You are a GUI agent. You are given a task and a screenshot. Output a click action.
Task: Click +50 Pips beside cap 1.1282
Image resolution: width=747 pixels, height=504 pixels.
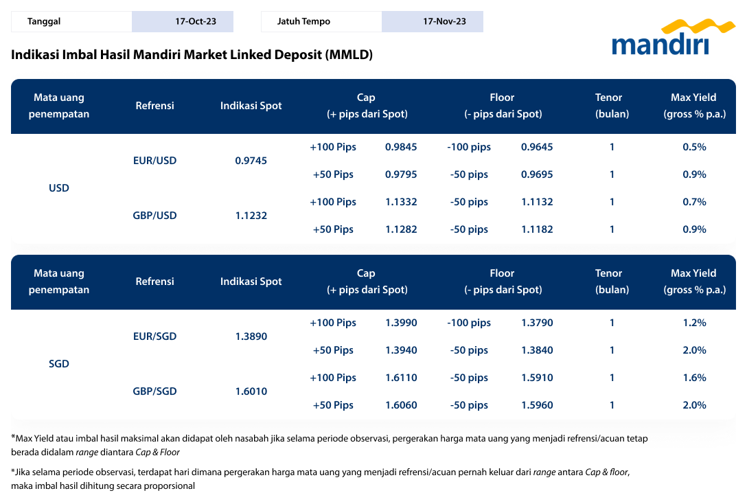pyautogui.click(x=333, y=229)
